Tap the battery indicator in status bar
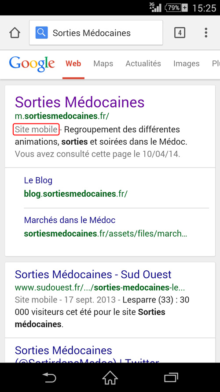Screen dimensions: 220x392 coord(176,7)
